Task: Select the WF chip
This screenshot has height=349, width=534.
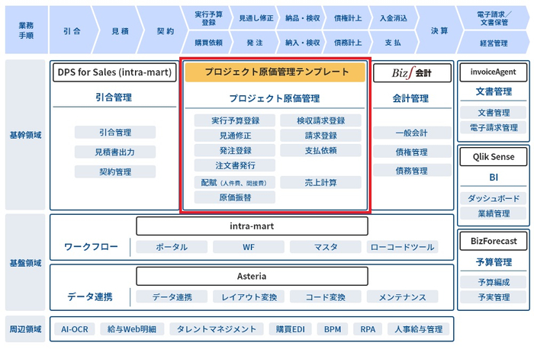Action: click(249, 247)
